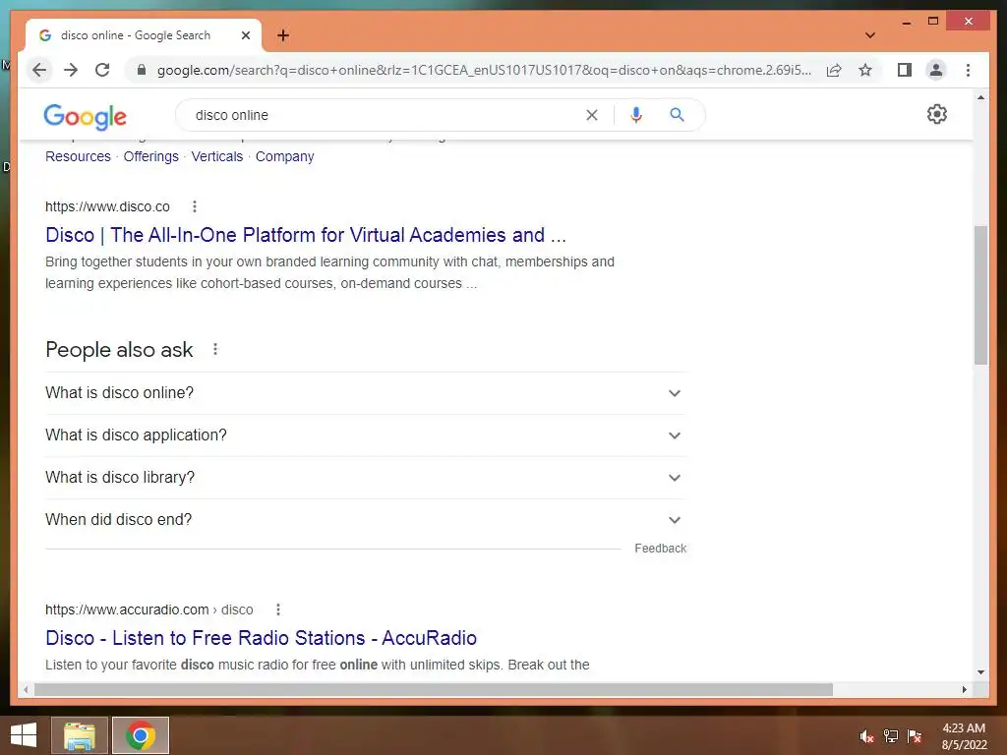1007x755 pixels.
Task: Open File Explorer from taskbar
Action: pyautogui.click(x=79, y=735)
